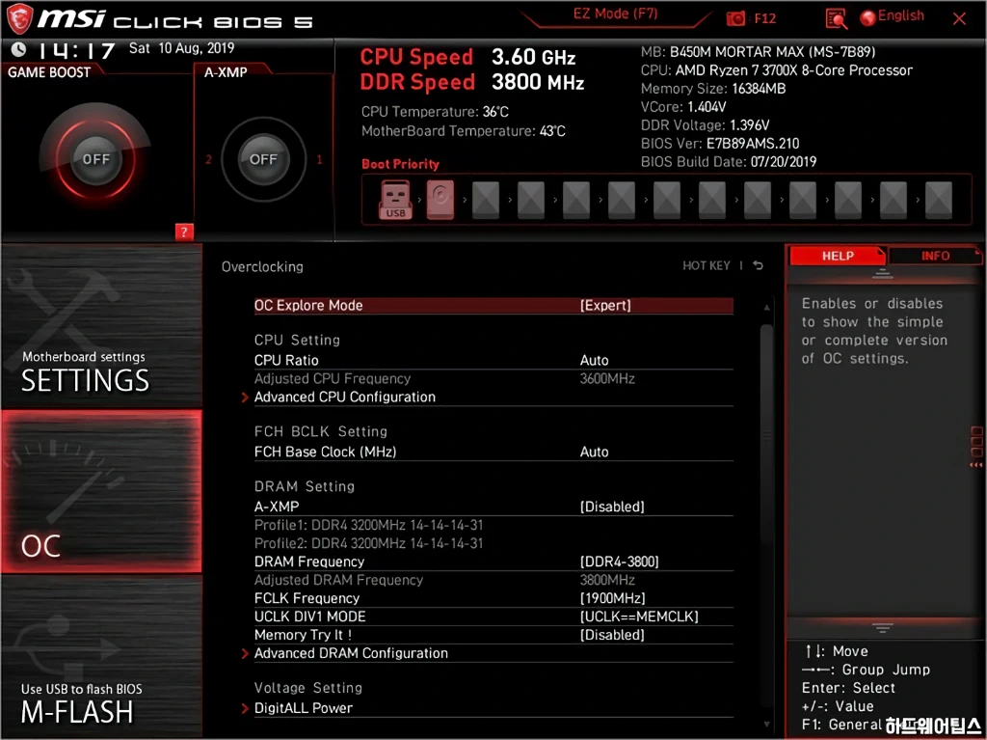
Task: Click the CPU Temperature reading
Action: click(x=435, y=112)
